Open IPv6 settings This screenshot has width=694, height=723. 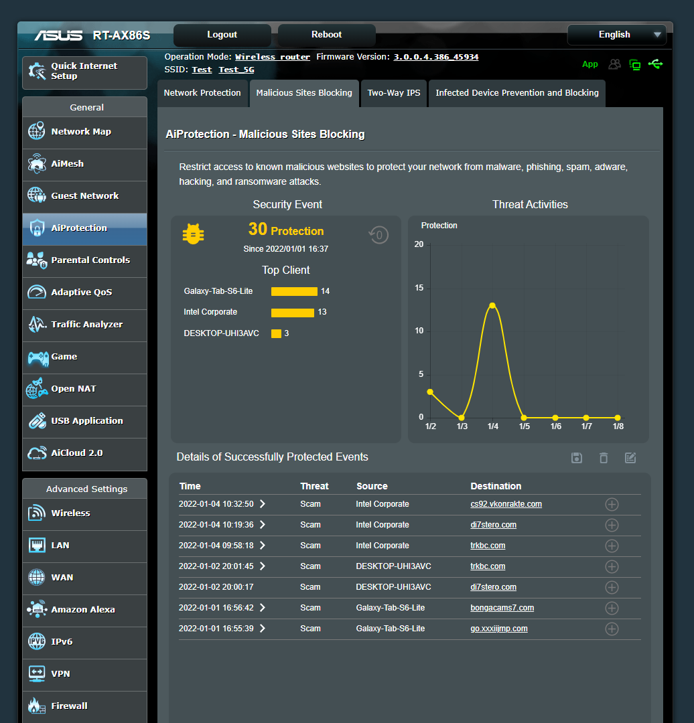[84, 643]
